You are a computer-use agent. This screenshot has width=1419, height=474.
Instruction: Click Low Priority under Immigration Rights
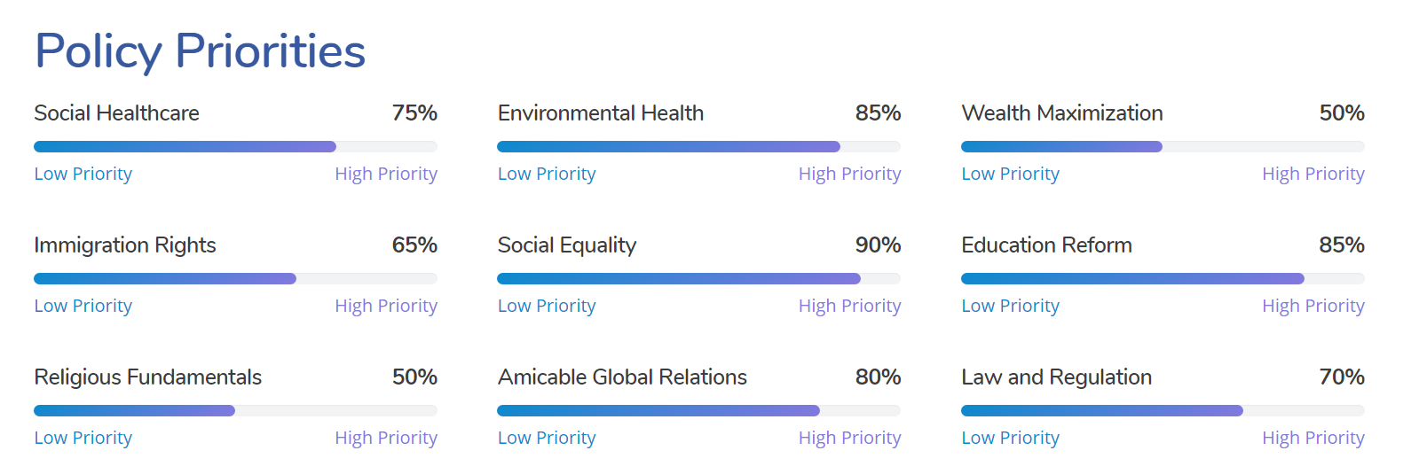[x=83, y=306]
